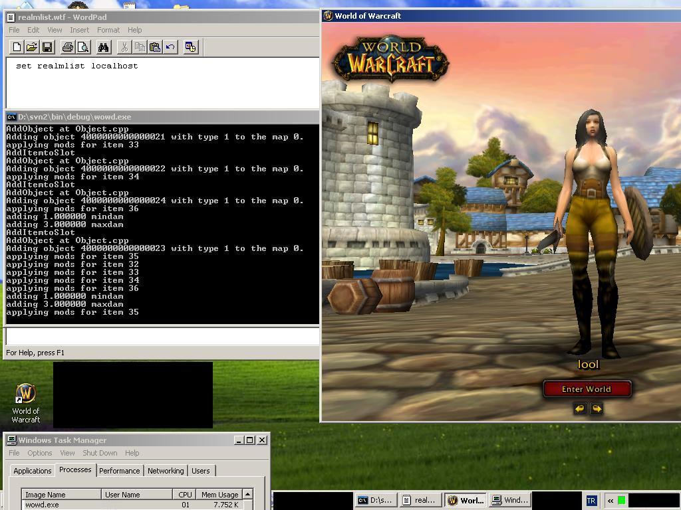Viewport: 681px width, 510px height.
Task: Open the WordPad Format menu
Action: point(108,30)
